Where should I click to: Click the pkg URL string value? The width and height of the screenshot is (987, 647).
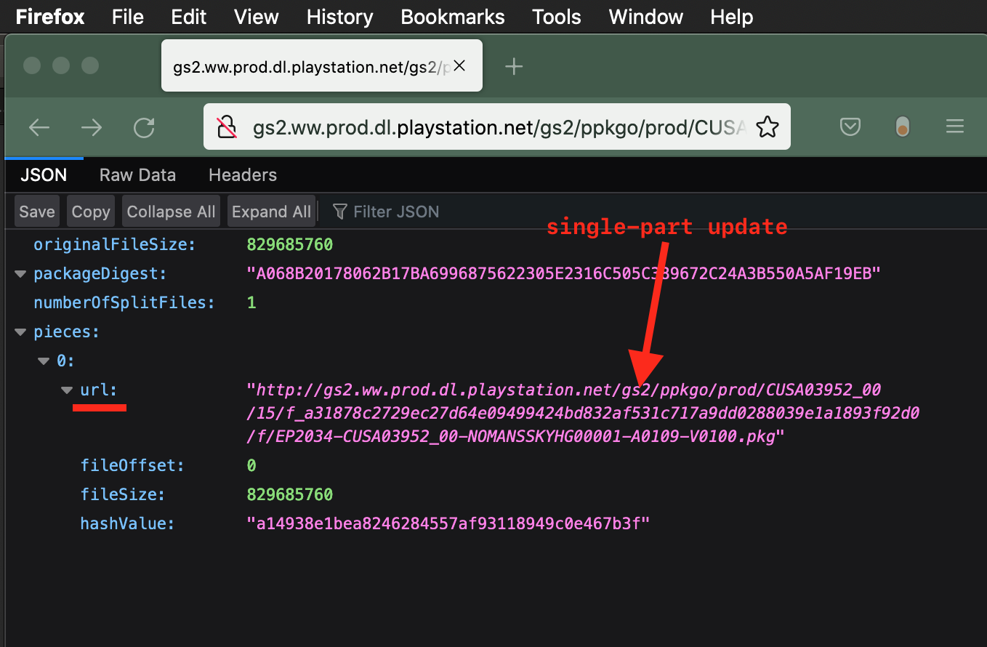pos(584,414)
